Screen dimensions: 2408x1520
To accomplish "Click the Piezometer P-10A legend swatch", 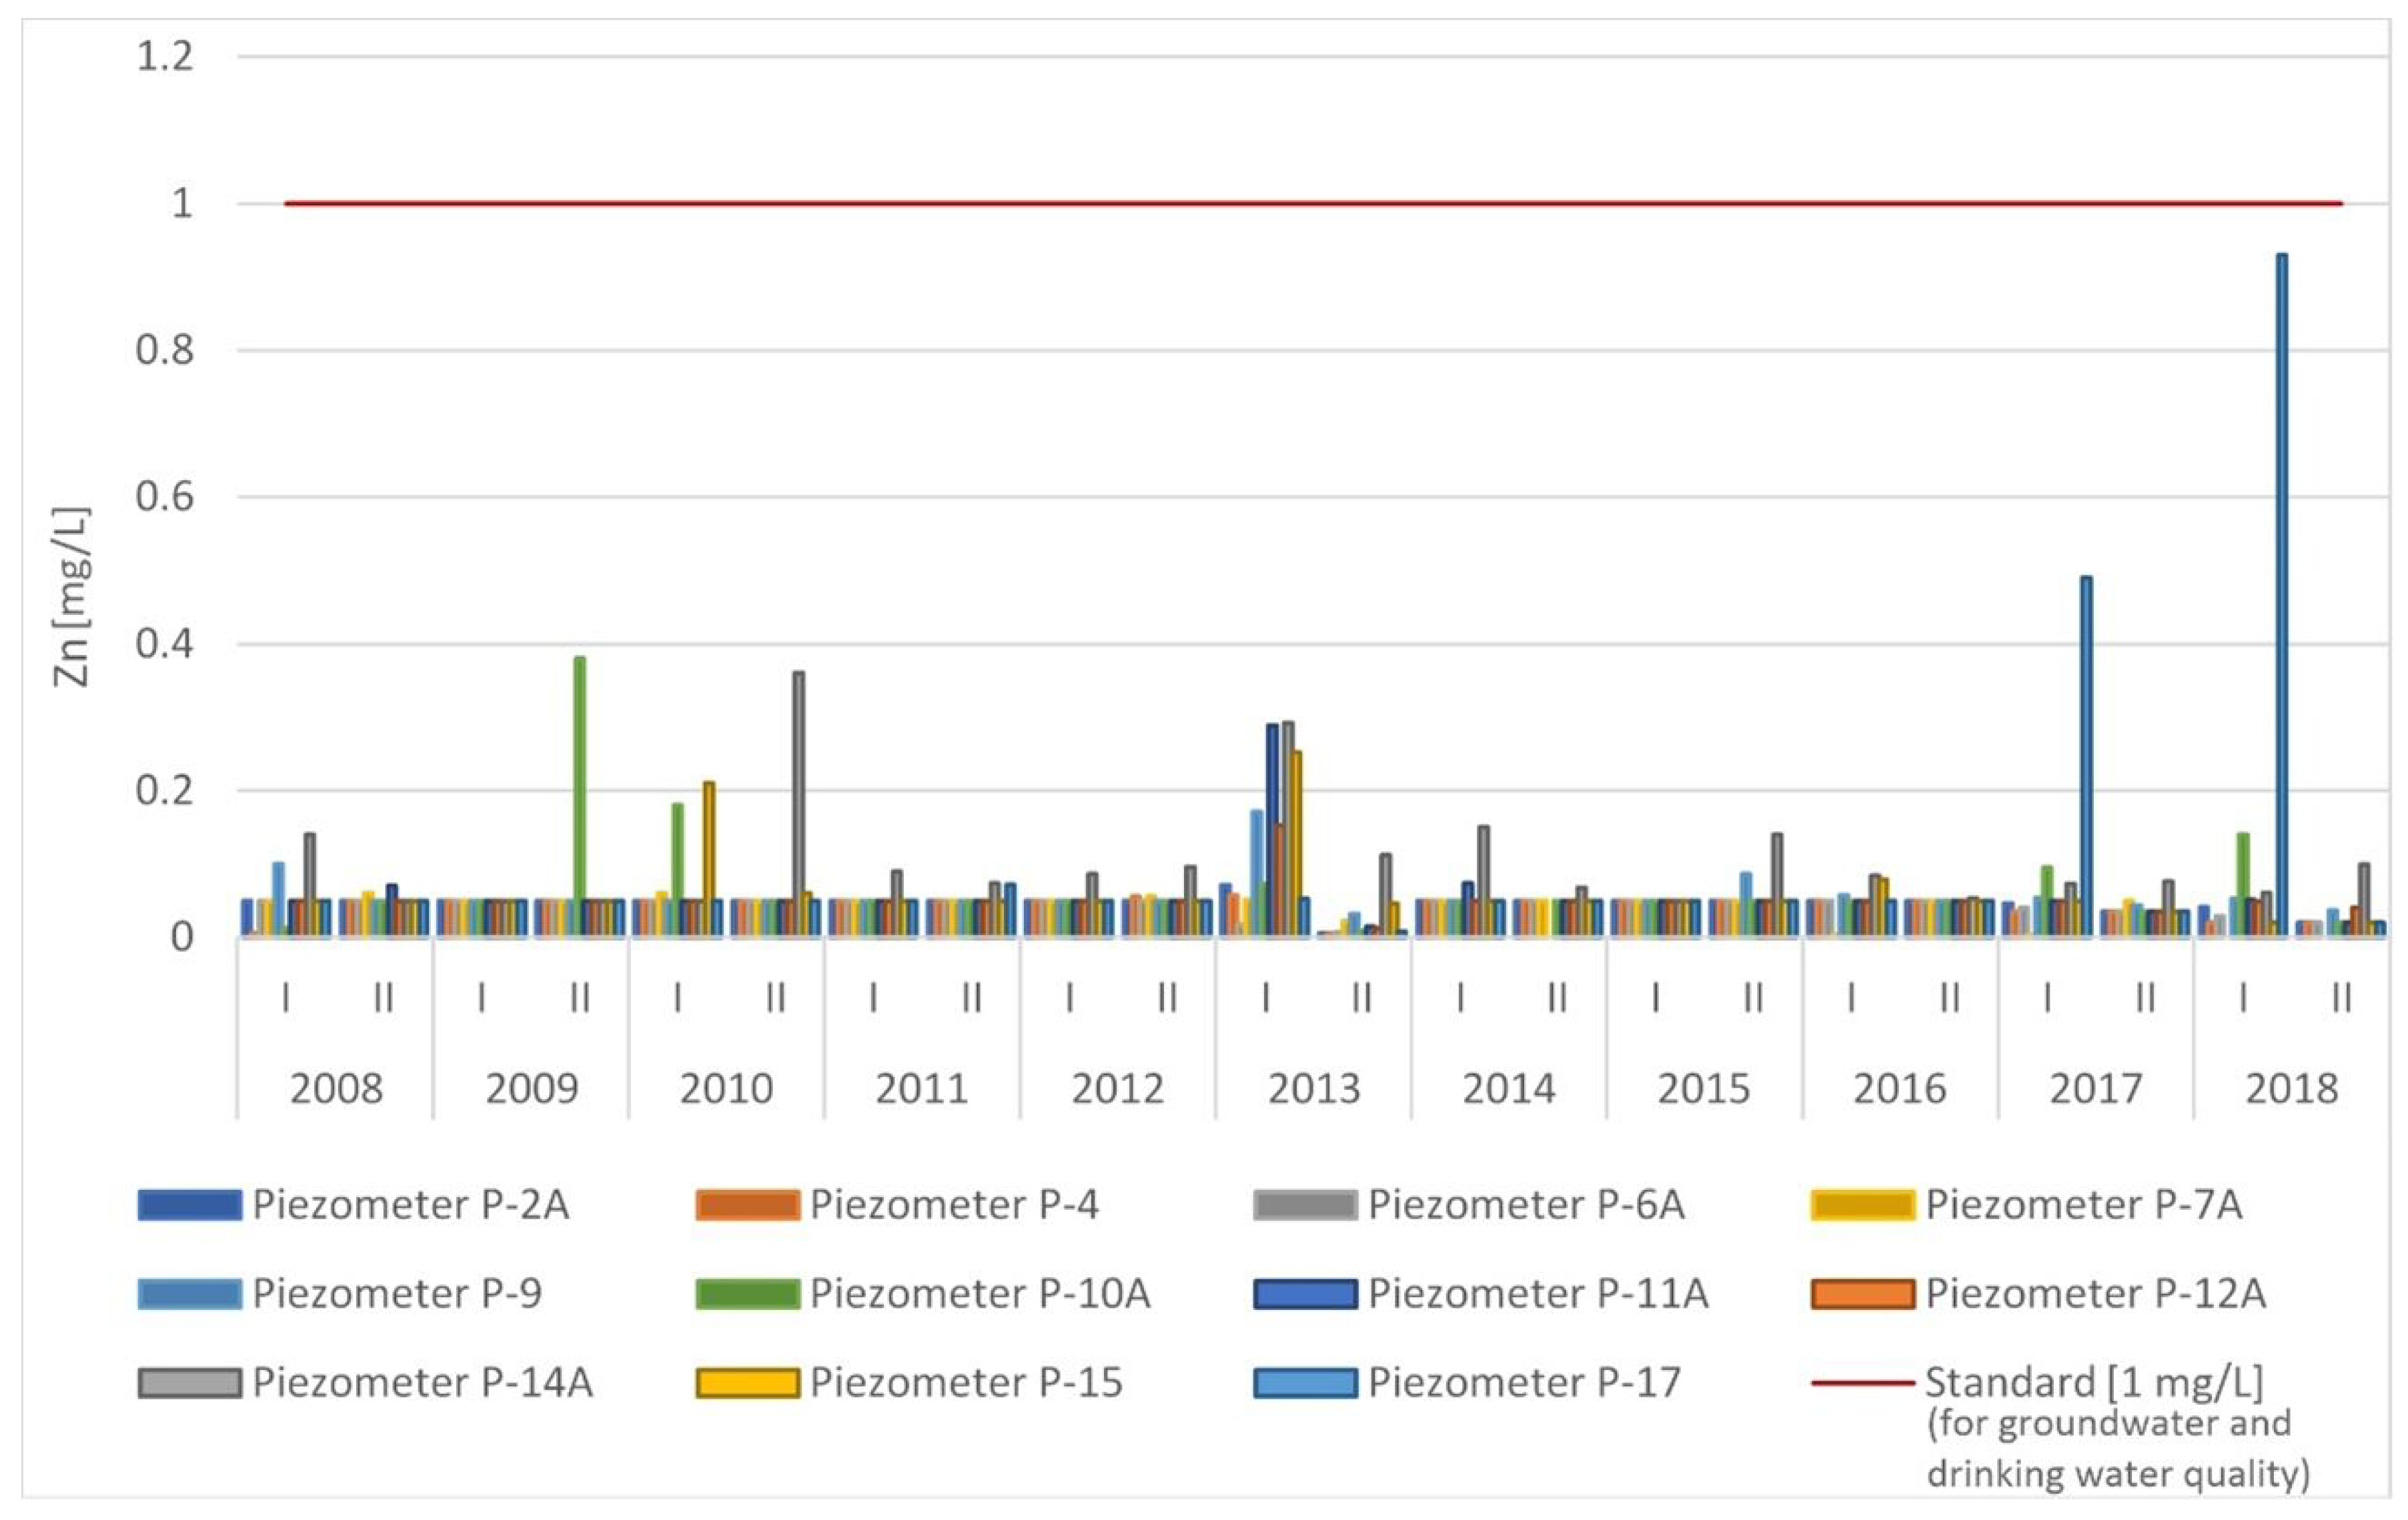I will pos(747,1294).
